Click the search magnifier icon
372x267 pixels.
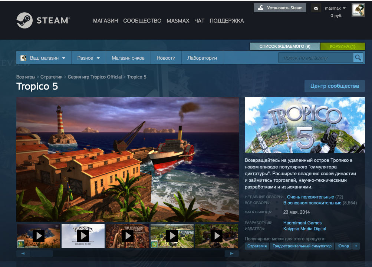click(x=358, y=57)
